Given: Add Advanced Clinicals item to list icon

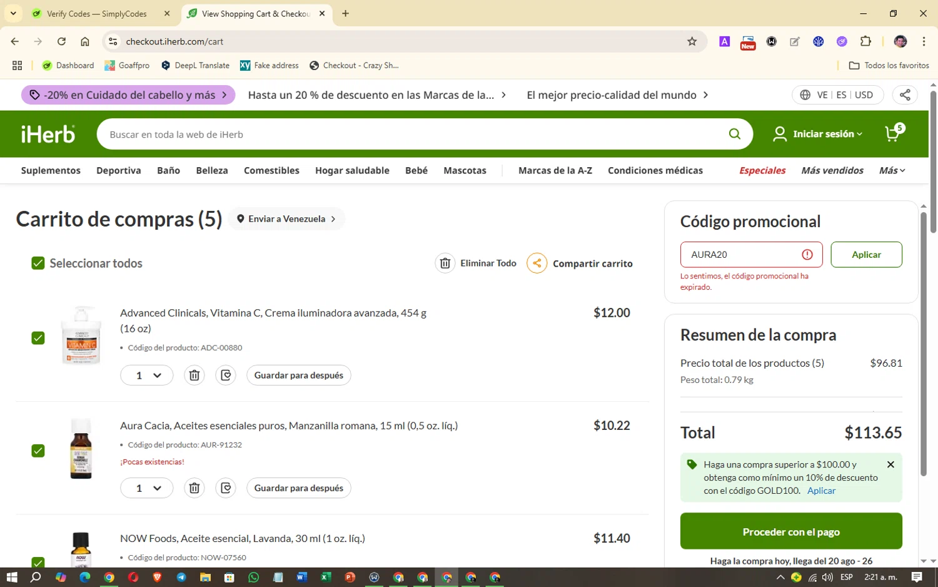Looking at the screenshot, I should 226,375.
